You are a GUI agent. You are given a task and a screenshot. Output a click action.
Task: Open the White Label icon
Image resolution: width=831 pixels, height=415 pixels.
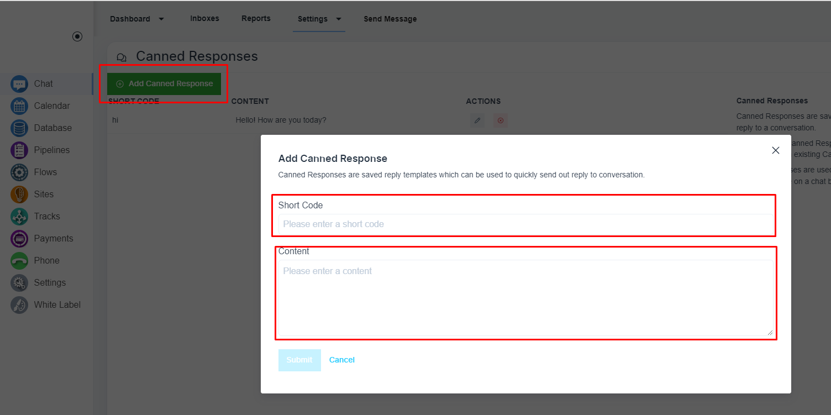coord(19,305)
